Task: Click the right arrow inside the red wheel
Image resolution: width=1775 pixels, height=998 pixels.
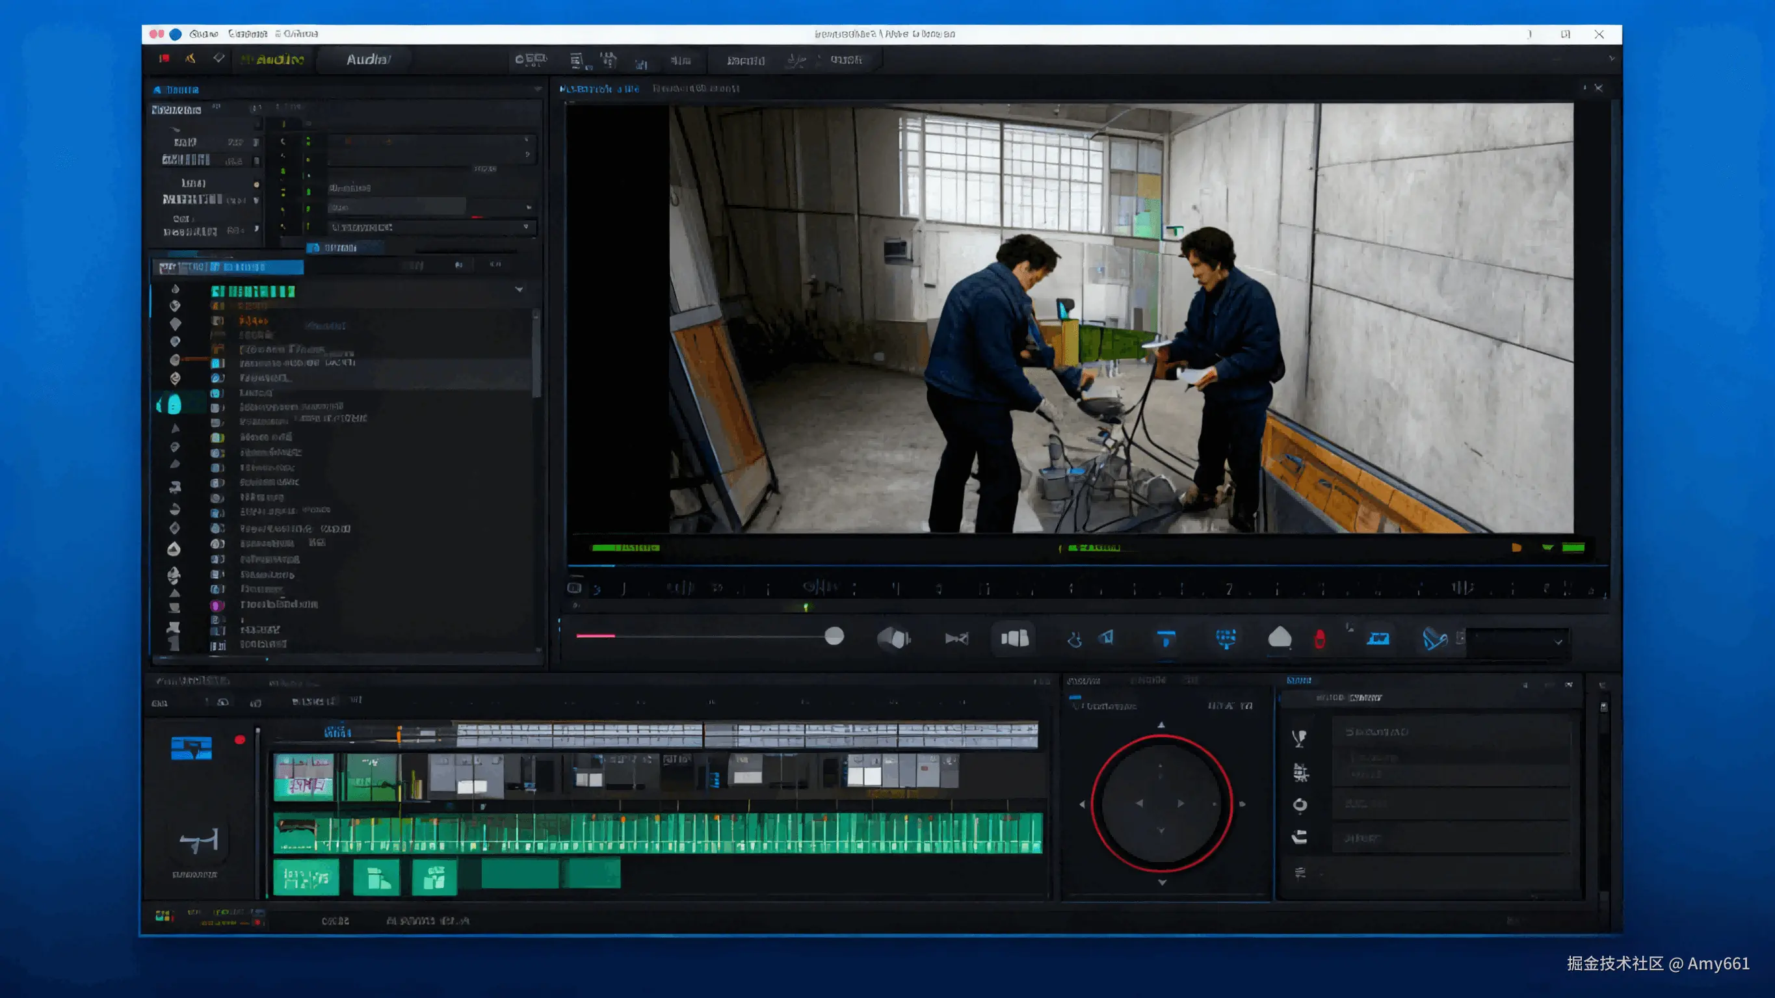Action: coord(1181,804)
